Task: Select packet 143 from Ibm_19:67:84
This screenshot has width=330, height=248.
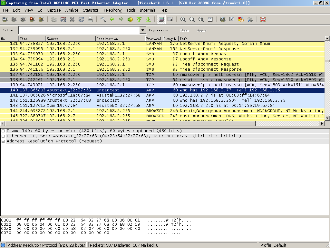Action: coord(162,106)
